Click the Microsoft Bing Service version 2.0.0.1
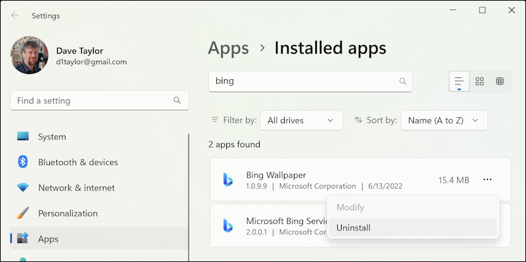 [256, 232]
